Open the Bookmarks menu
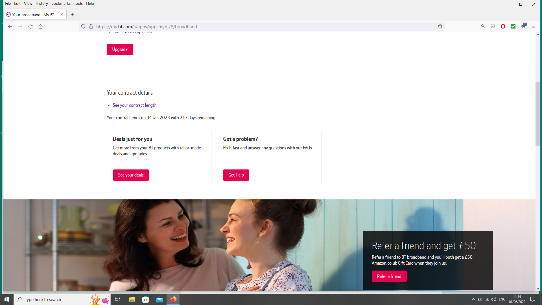 point(61,4)
